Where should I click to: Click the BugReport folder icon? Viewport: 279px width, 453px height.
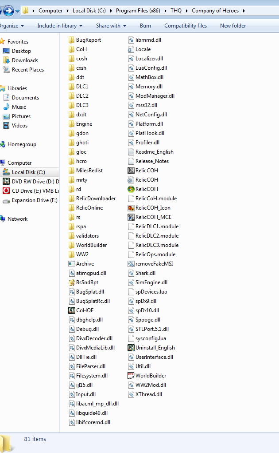pos(71,40)
